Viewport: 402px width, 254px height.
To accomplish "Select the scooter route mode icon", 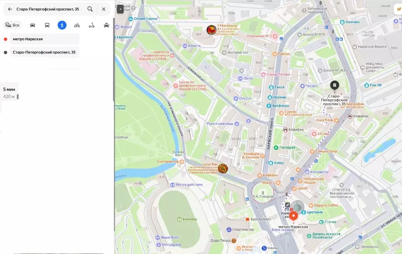I will 91,25.
